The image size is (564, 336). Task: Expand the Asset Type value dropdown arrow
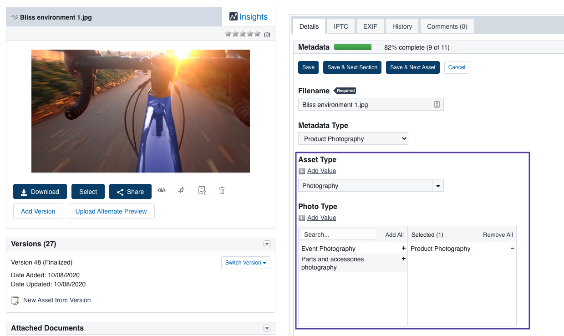coord(437,185)
